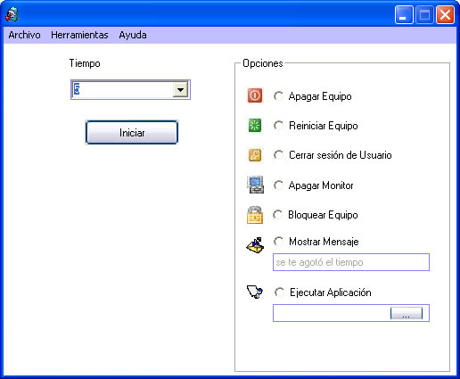Click the red power icon beside Apagar Equipo
The width and height of the screenshot is (460, 379).
pyautogui.click(x=255, y=95)
